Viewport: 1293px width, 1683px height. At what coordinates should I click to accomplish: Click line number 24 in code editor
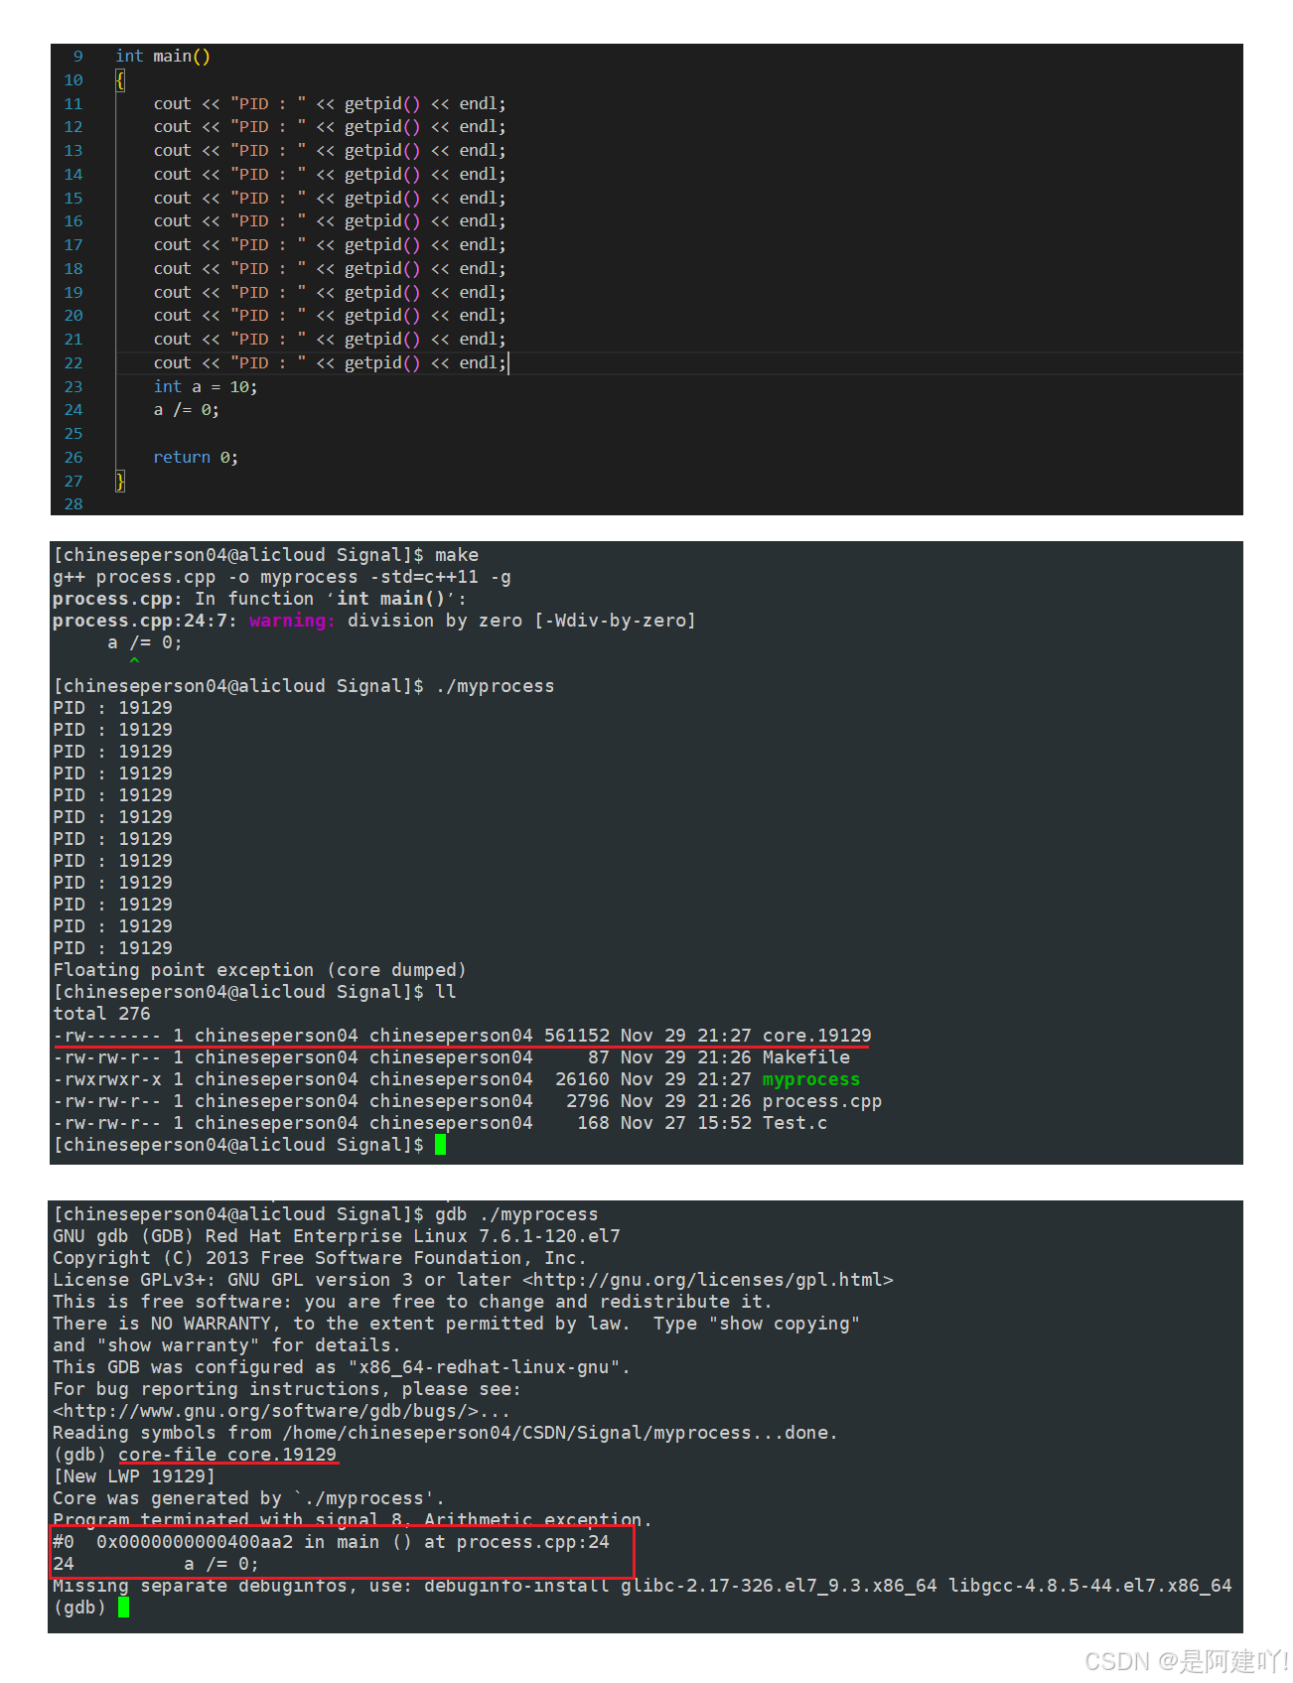73,410
